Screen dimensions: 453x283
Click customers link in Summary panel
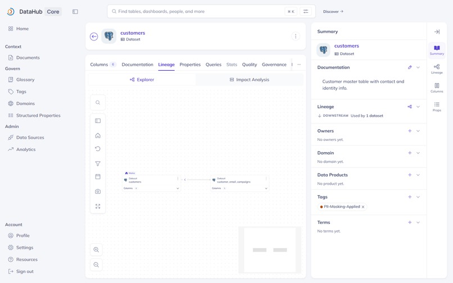coord(346,45)
